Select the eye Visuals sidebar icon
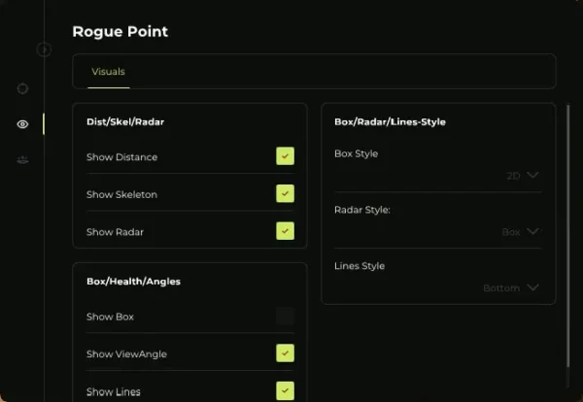The height and width of the screenshot is (402, 583). (23, 124)
